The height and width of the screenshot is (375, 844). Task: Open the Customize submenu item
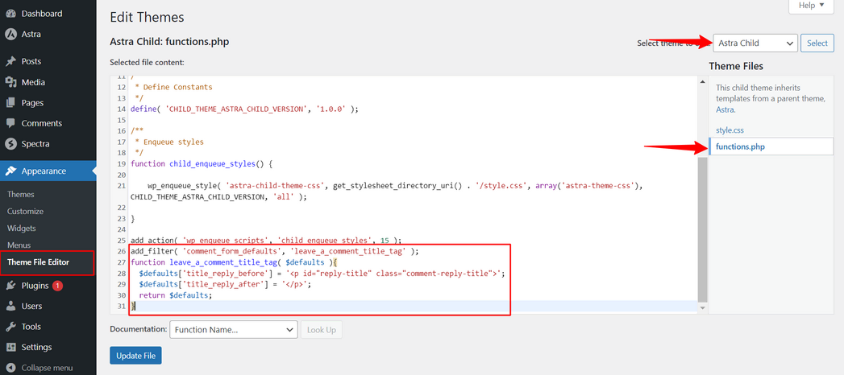[25, 211]
